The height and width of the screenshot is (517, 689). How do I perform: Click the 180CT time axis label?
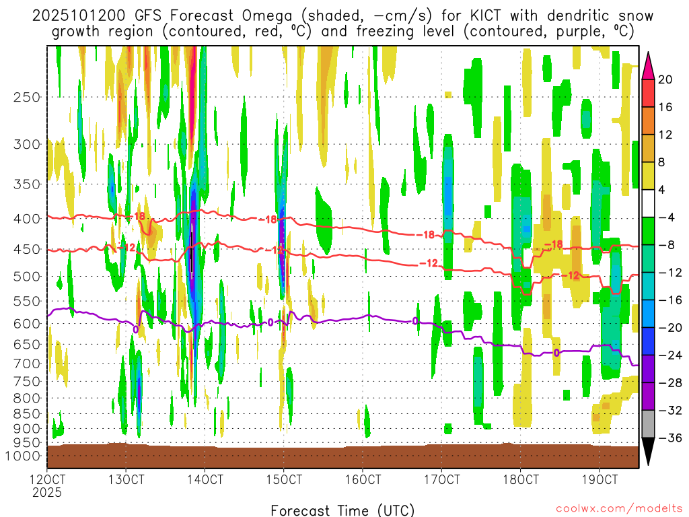tap(520, 479)
